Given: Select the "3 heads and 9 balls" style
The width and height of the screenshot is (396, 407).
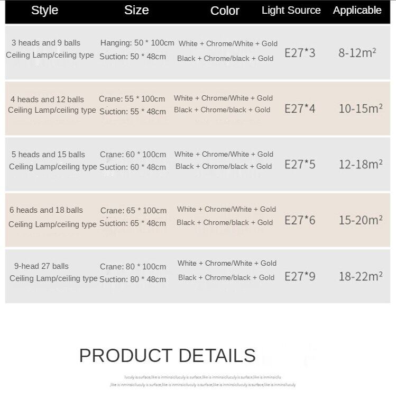Looking at the screenshot, I should pyautogui.click(x=46, y=43).
